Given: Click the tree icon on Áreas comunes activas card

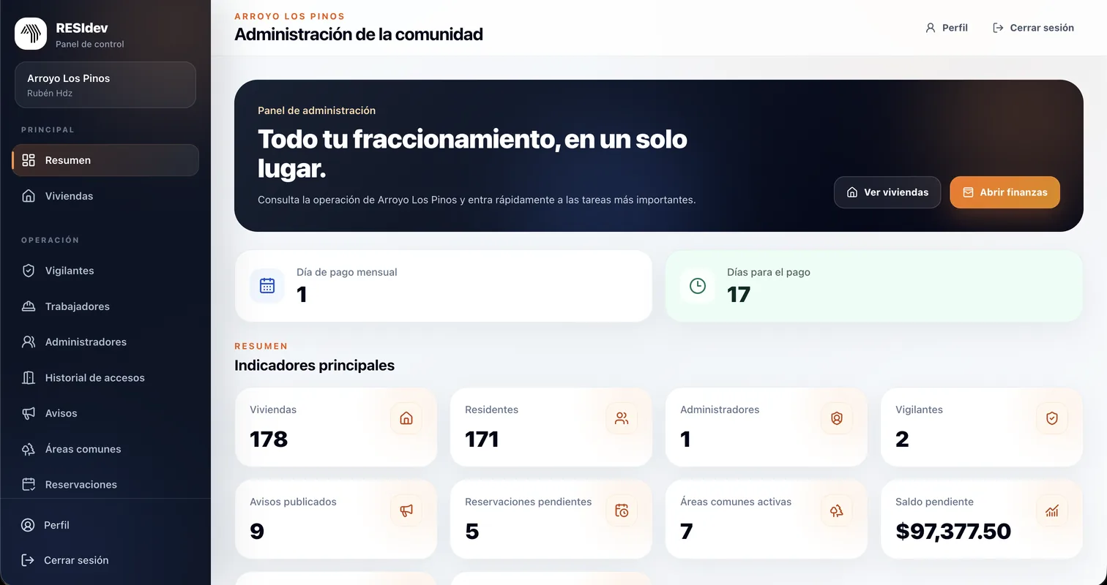Looking at the screenshot, I should tap(837, 510).
